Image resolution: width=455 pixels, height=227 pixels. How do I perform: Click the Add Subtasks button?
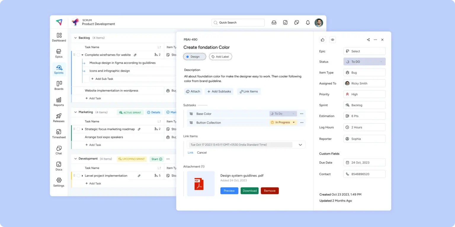pyautogui.click(x=219, y=92)
